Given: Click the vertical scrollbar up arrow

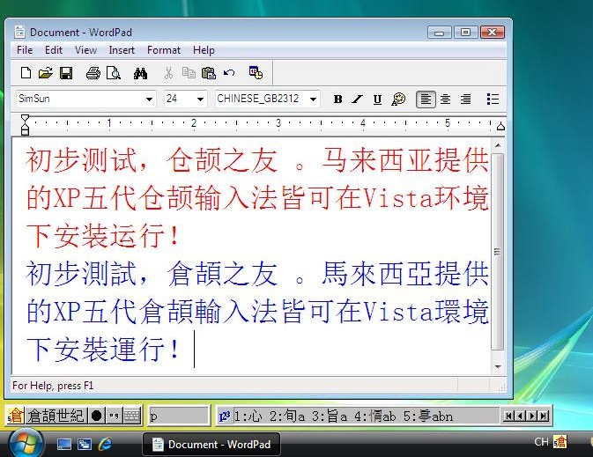Looking at the screenshot, I should coord(498,145).
